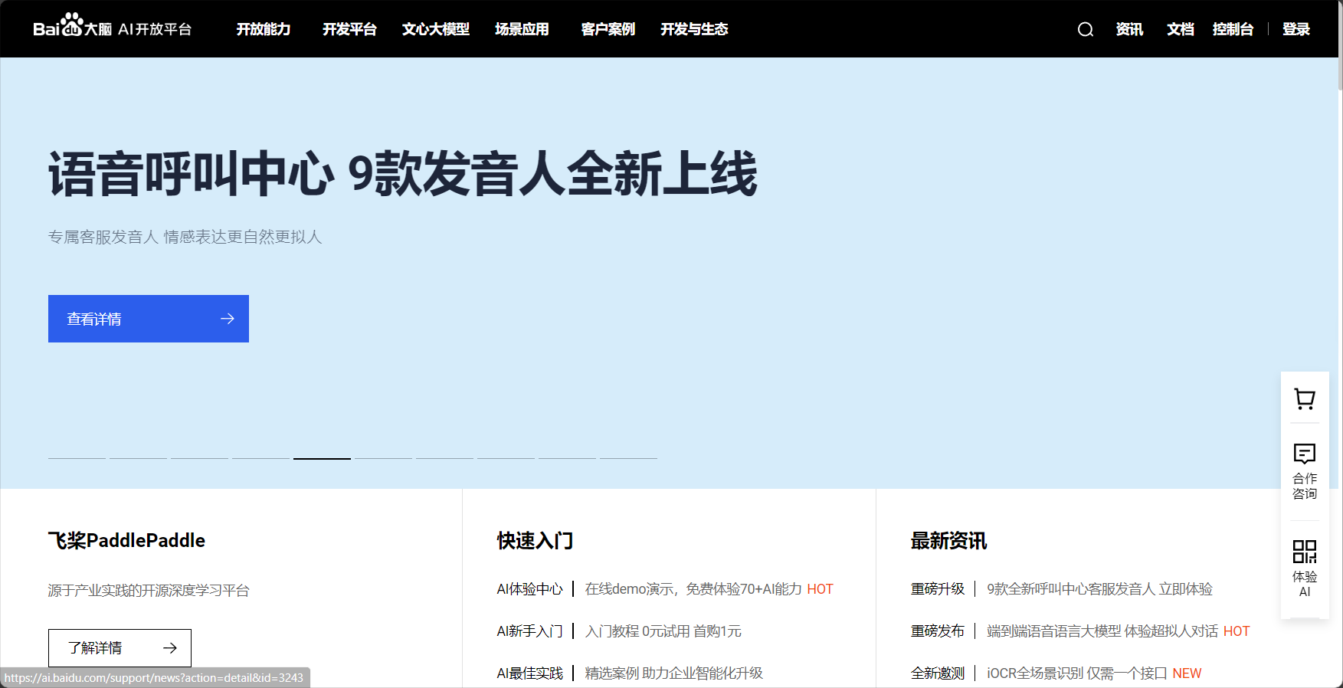This screenshot has height=688, width=1343.
Task: Open the 开发与生态 menu
Action: [694, 29]
